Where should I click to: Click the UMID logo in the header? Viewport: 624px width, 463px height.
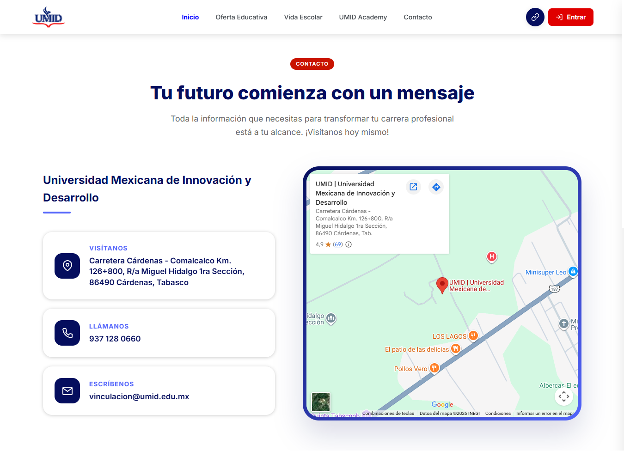pyautogui.click(x=49, y=17)
